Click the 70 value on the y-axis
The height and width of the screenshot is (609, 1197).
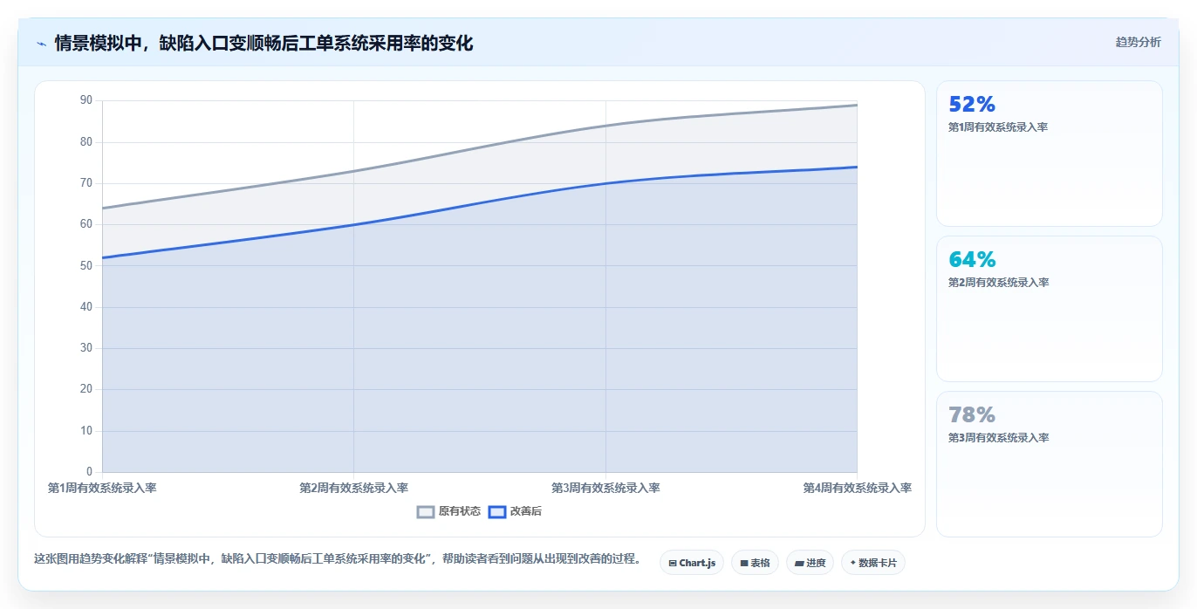[85, 183]
